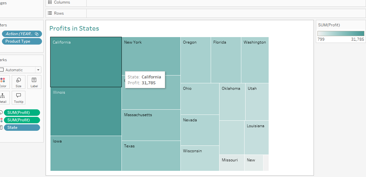Select the Louisiana treemap tile
This screenshot has width=366, height=177.
click(x=257, y=138)
